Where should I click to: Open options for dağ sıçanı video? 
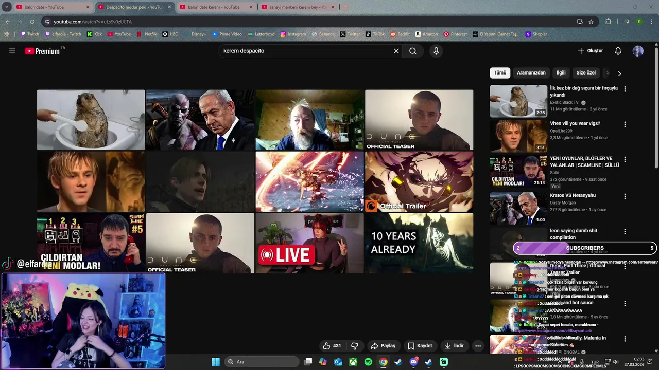pos(625,89)
